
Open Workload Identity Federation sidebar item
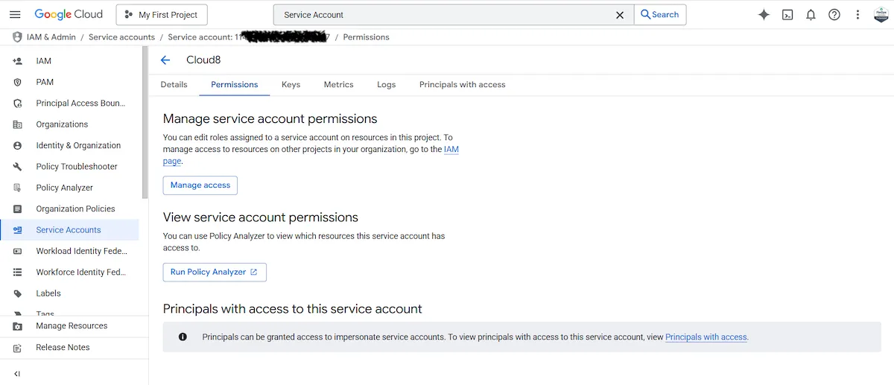(70, 251)
